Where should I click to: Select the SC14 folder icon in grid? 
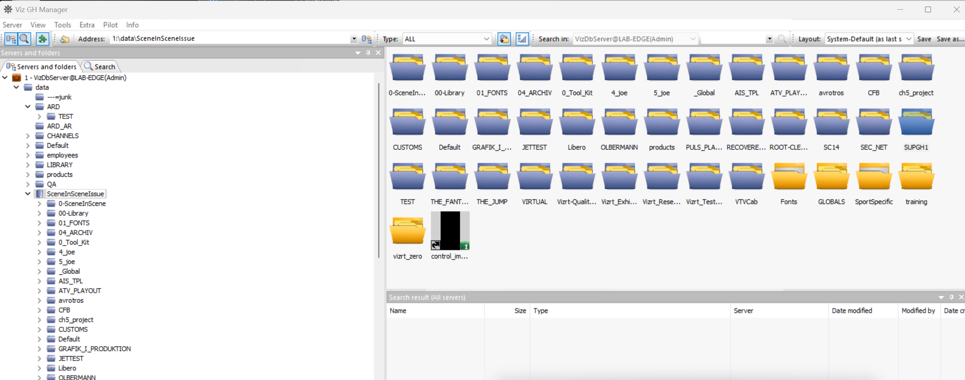click(x=831, y=123)
